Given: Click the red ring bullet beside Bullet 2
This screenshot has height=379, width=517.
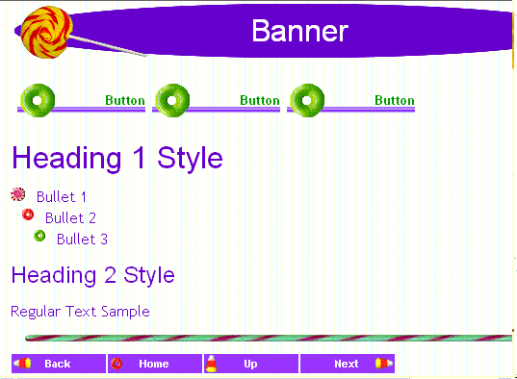Looking at the screenshot, I should (x=28, y=215).
